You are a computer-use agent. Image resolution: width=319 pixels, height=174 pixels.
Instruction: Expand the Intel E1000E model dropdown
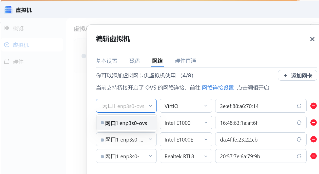[186, 140]
